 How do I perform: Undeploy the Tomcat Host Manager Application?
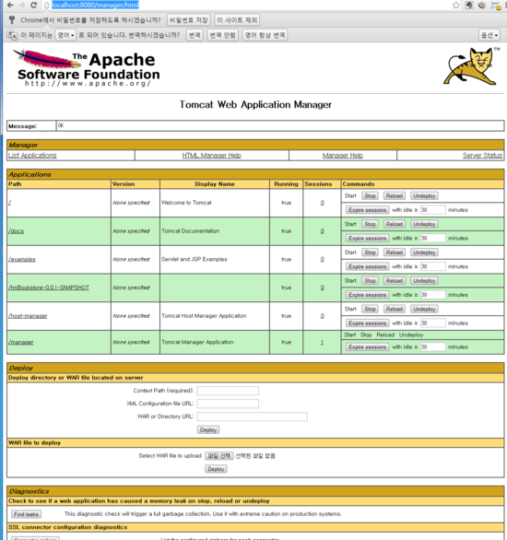point(424,309)
